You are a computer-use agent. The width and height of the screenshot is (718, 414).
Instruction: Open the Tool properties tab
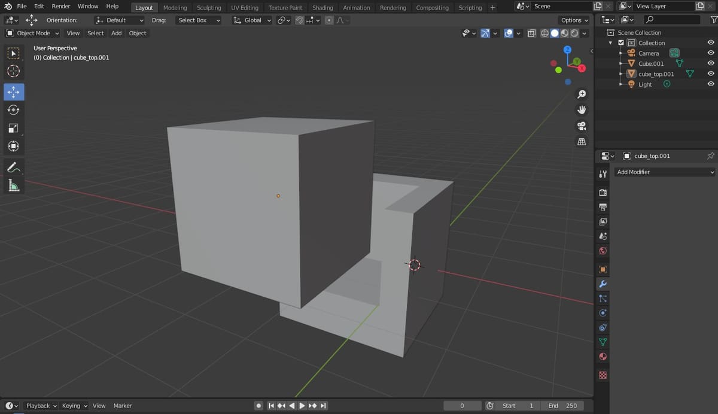(603, 174)
